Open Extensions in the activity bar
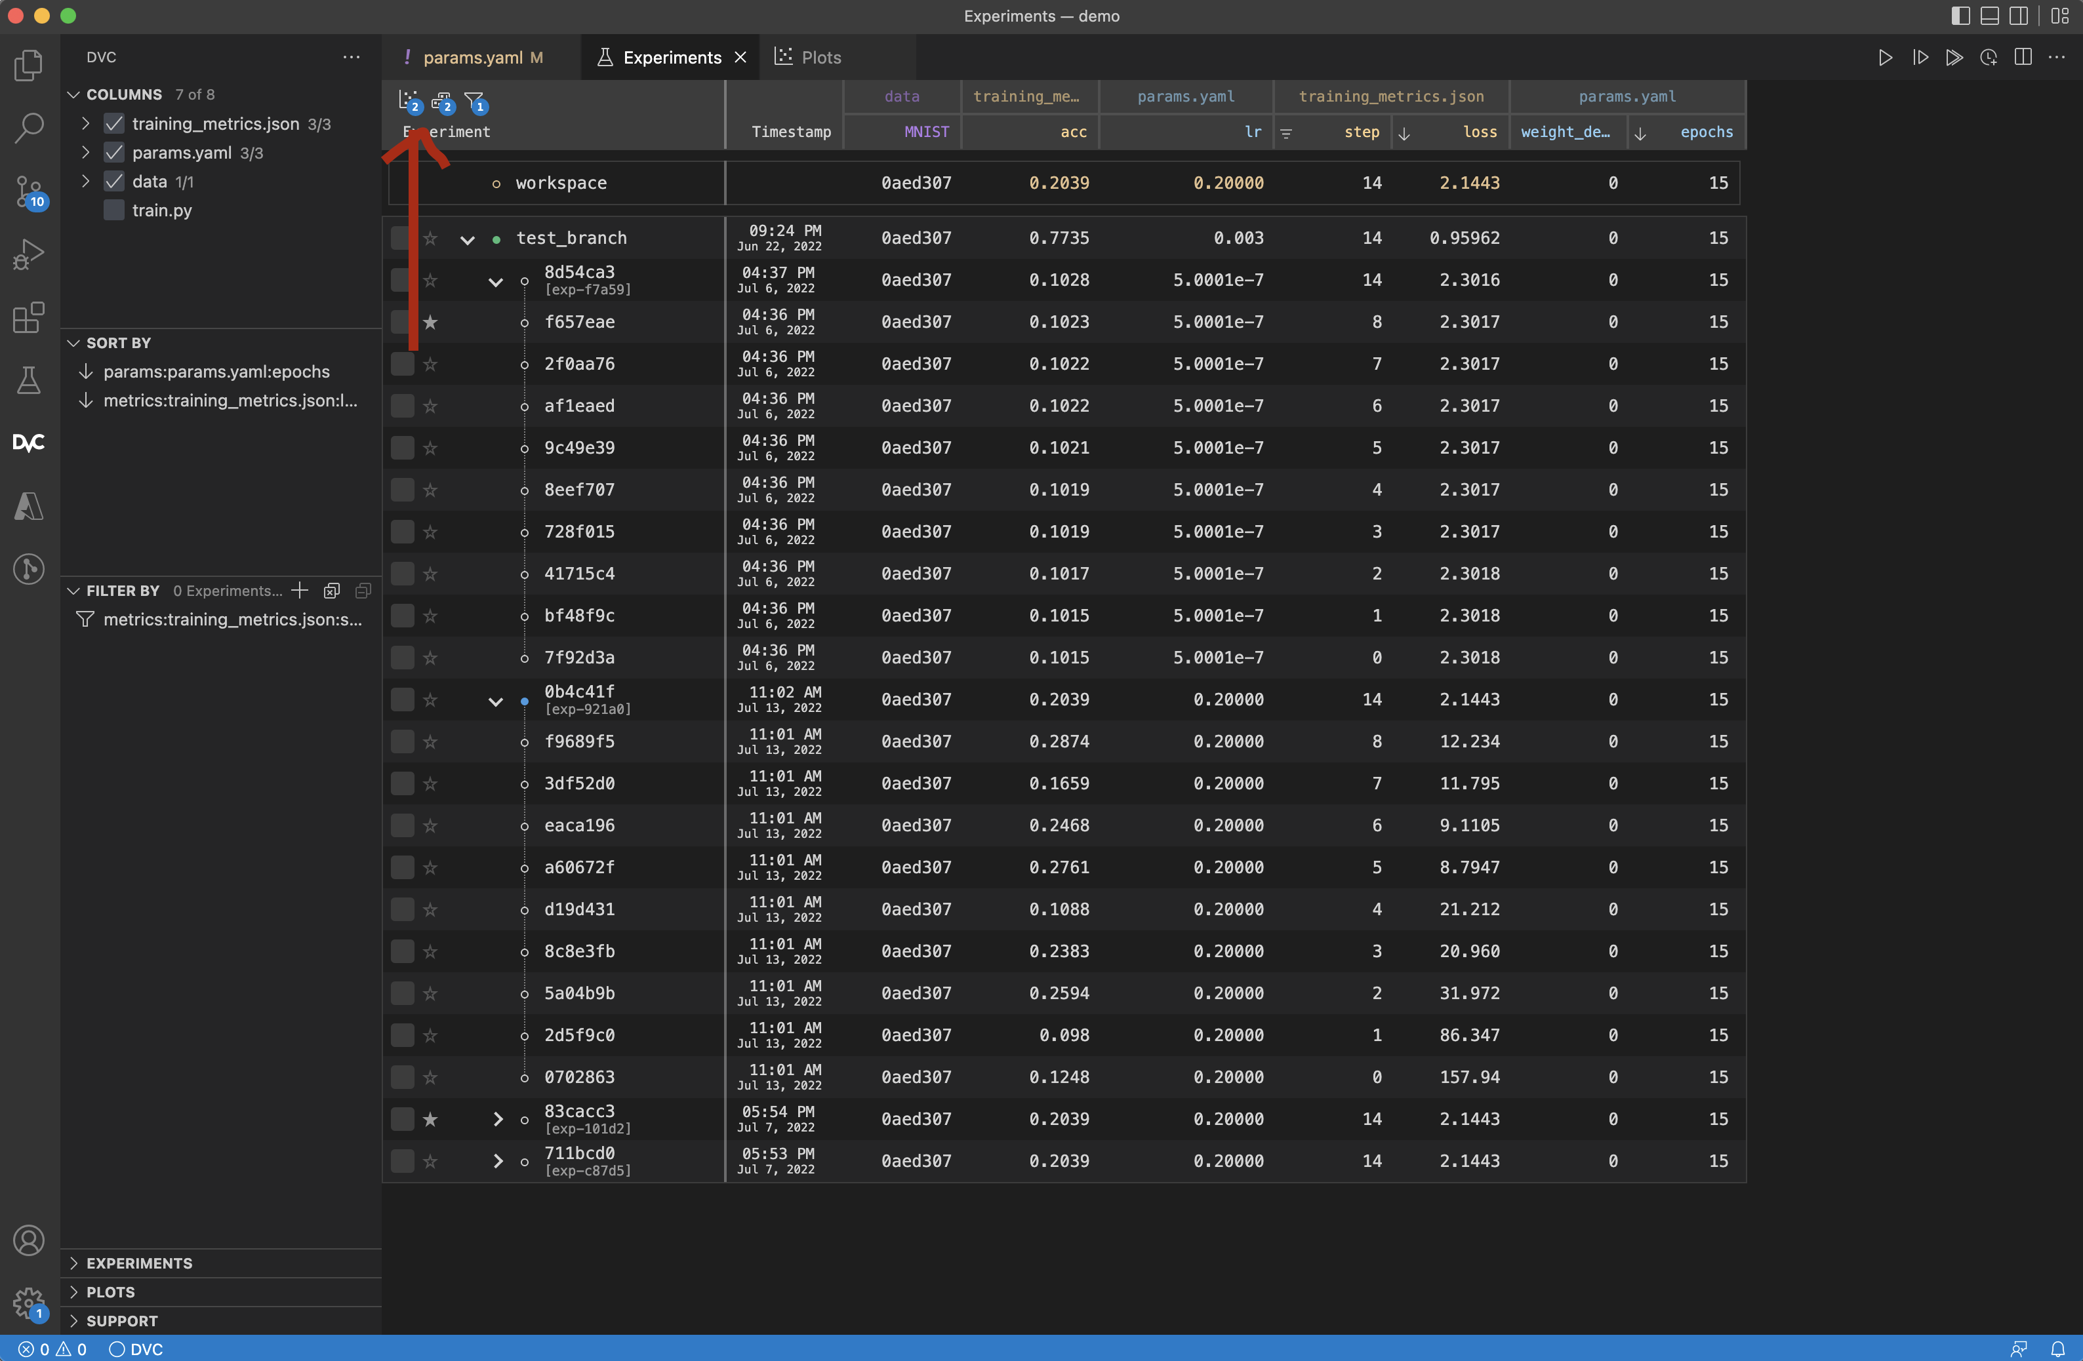The width and height of the screenshot is (2083, 1361). [x=29, y=317]
